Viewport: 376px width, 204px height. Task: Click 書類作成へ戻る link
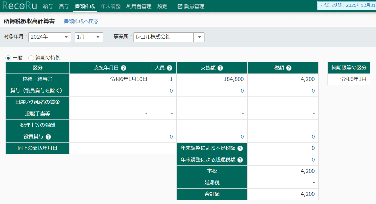[x=81, y=21]
